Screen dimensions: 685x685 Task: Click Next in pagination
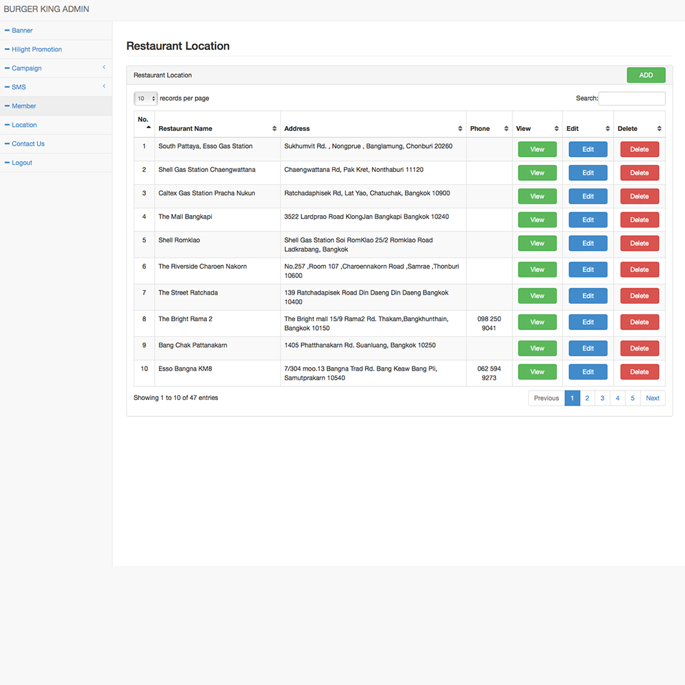tap(652, 398)
